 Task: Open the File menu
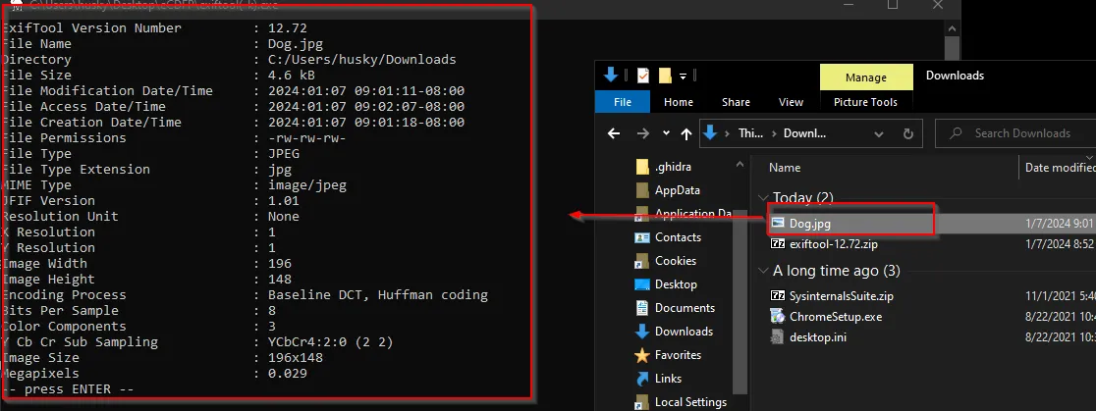(622, 102)
